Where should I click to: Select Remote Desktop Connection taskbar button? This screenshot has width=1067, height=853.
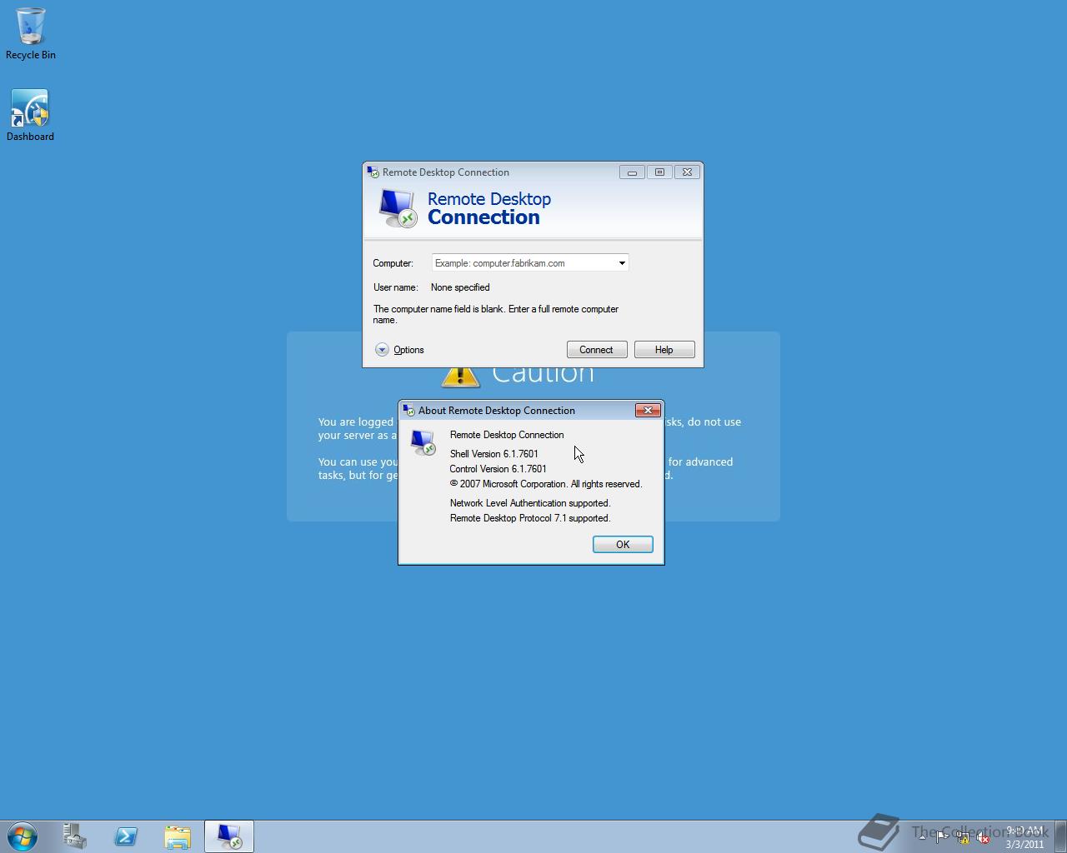pyautogui.click(x=229, y=836)
